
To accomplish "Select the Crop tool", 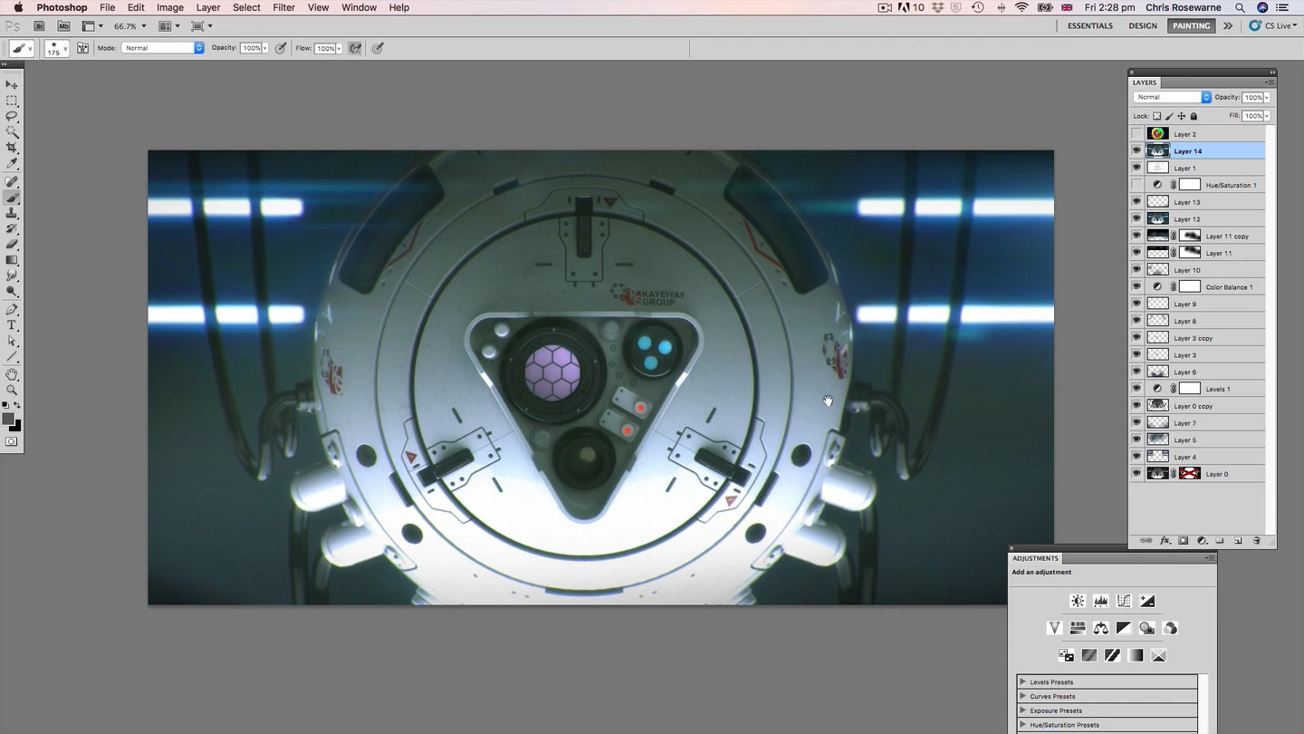I will 12,148.
